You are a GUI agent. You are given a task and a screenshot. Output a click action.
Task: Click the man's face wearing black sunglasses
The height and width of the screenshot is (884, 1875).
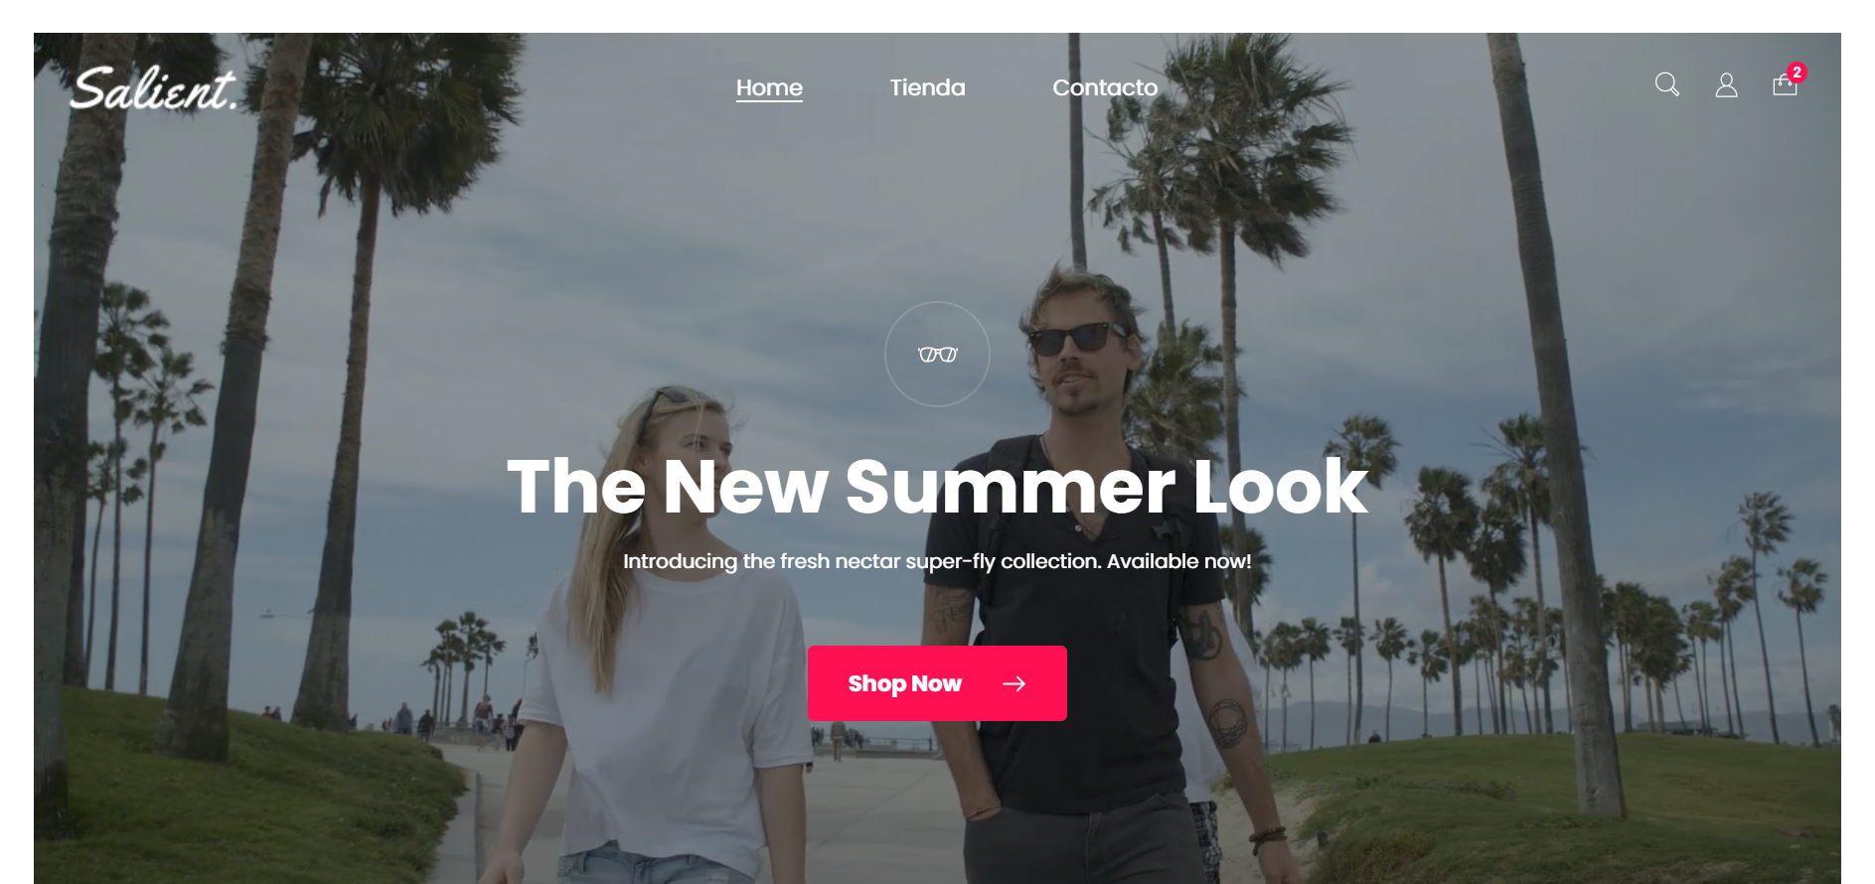[x=1075, y=353]
